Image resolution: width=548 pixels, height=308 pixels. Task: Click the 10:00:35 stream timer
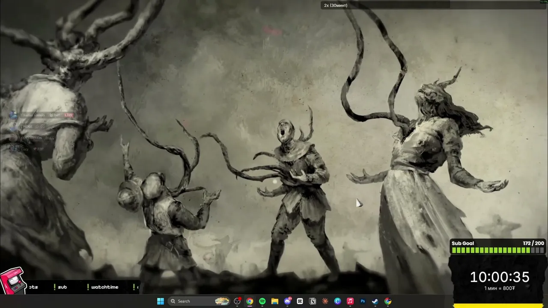point(500,277)
